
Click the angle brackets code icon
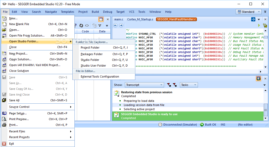[87, 26]
